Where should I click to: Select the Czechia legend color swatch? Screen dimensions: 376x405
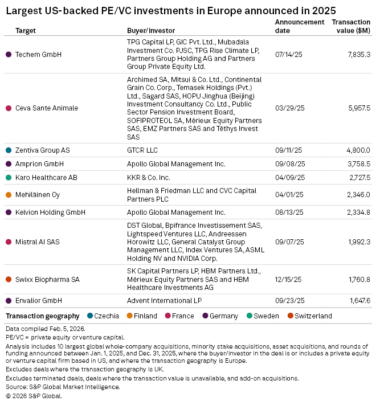point(91,316)
